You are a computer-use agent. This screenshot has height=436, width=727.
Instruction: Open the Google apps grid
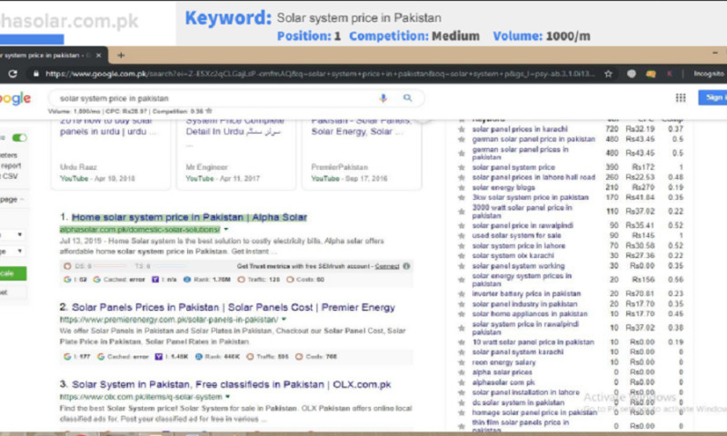pyautogui.click(x=680, y=98)
